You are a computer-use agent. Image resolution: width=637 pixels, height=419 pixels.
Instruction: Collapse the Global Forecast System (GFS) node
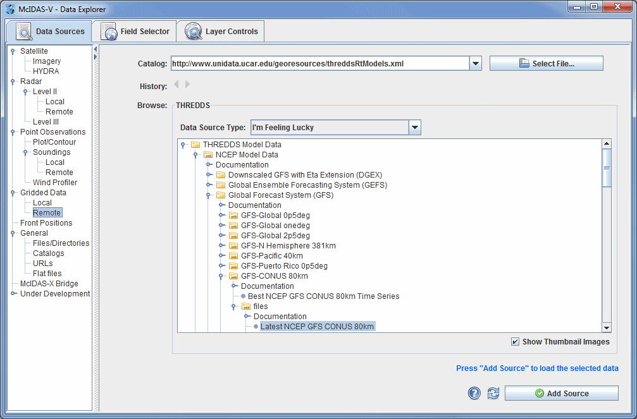click(x=209, y=195)
